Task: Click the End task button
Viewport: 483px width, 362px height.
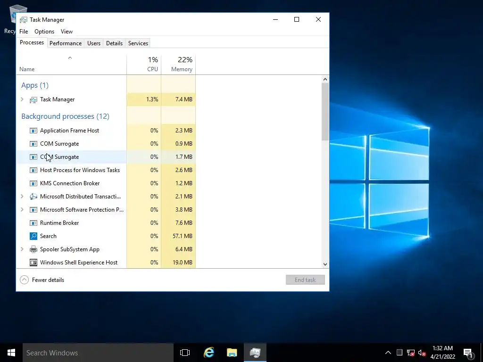Action: [x=305, y=280]
